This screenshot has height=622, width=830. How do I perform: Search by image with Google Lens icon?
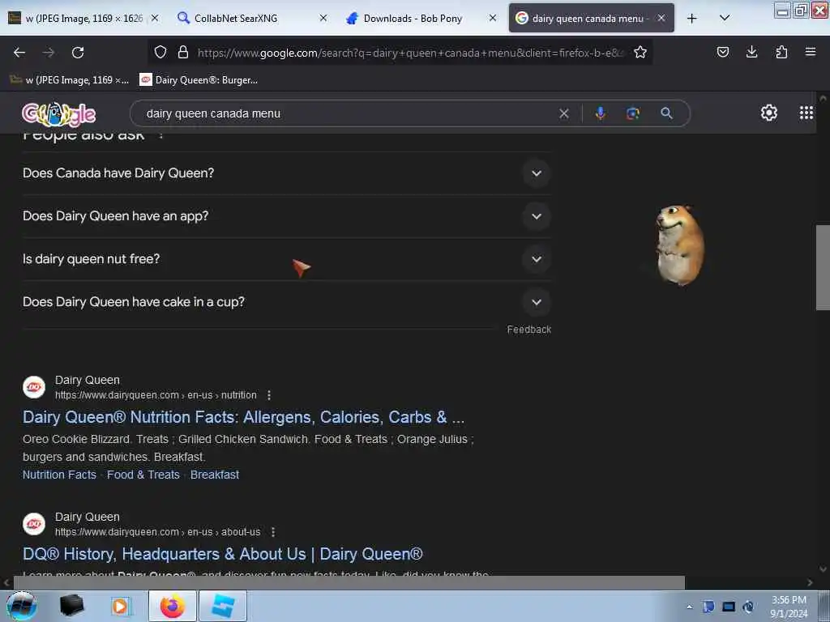[x=633, y=113]
